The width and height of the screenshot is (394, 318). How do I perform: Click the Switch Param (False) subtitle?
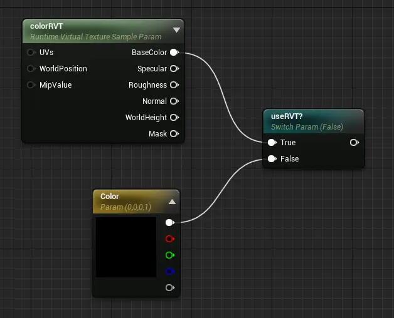pos(307,127)
